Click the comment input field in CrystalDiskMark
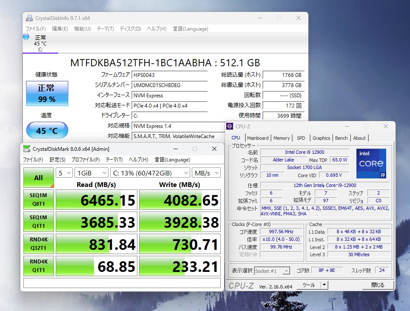 (x=122, y=283)
